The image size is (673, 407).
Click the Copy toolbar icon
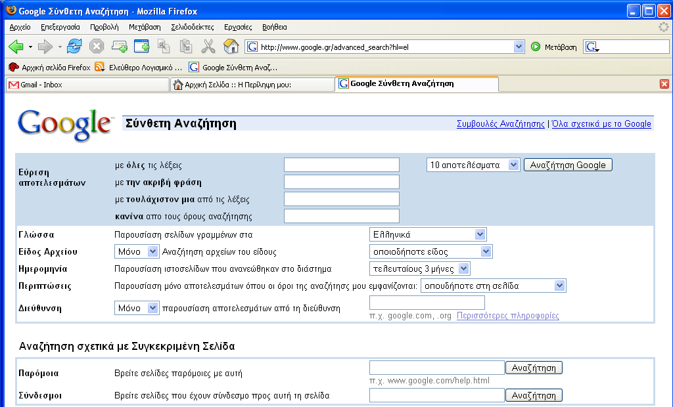pos(164,47)
